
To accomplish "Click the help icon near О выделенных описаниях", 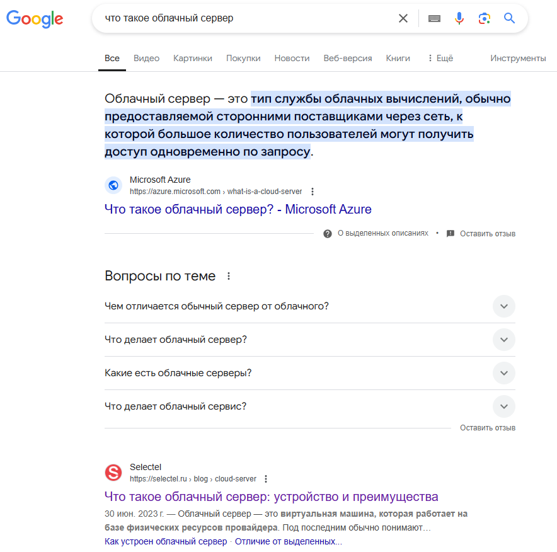I will click(x=328, y=233).
